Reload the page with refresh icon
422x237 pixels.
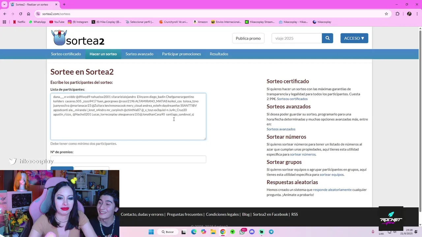(x=20, y=14)
